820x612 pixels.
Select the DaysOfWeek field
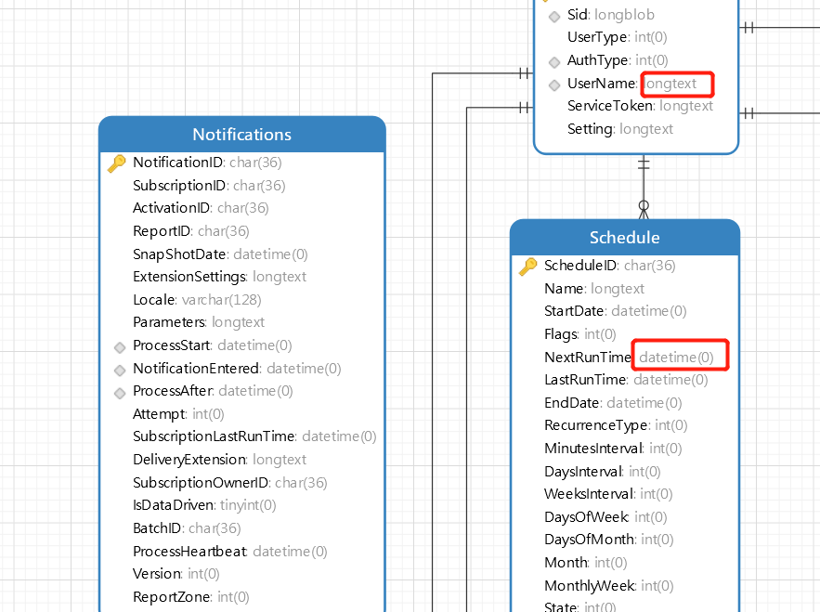click(x=605, y=517)
